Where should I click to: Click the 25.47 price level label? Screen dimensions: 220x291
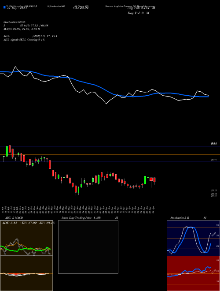tap(214, 160)
